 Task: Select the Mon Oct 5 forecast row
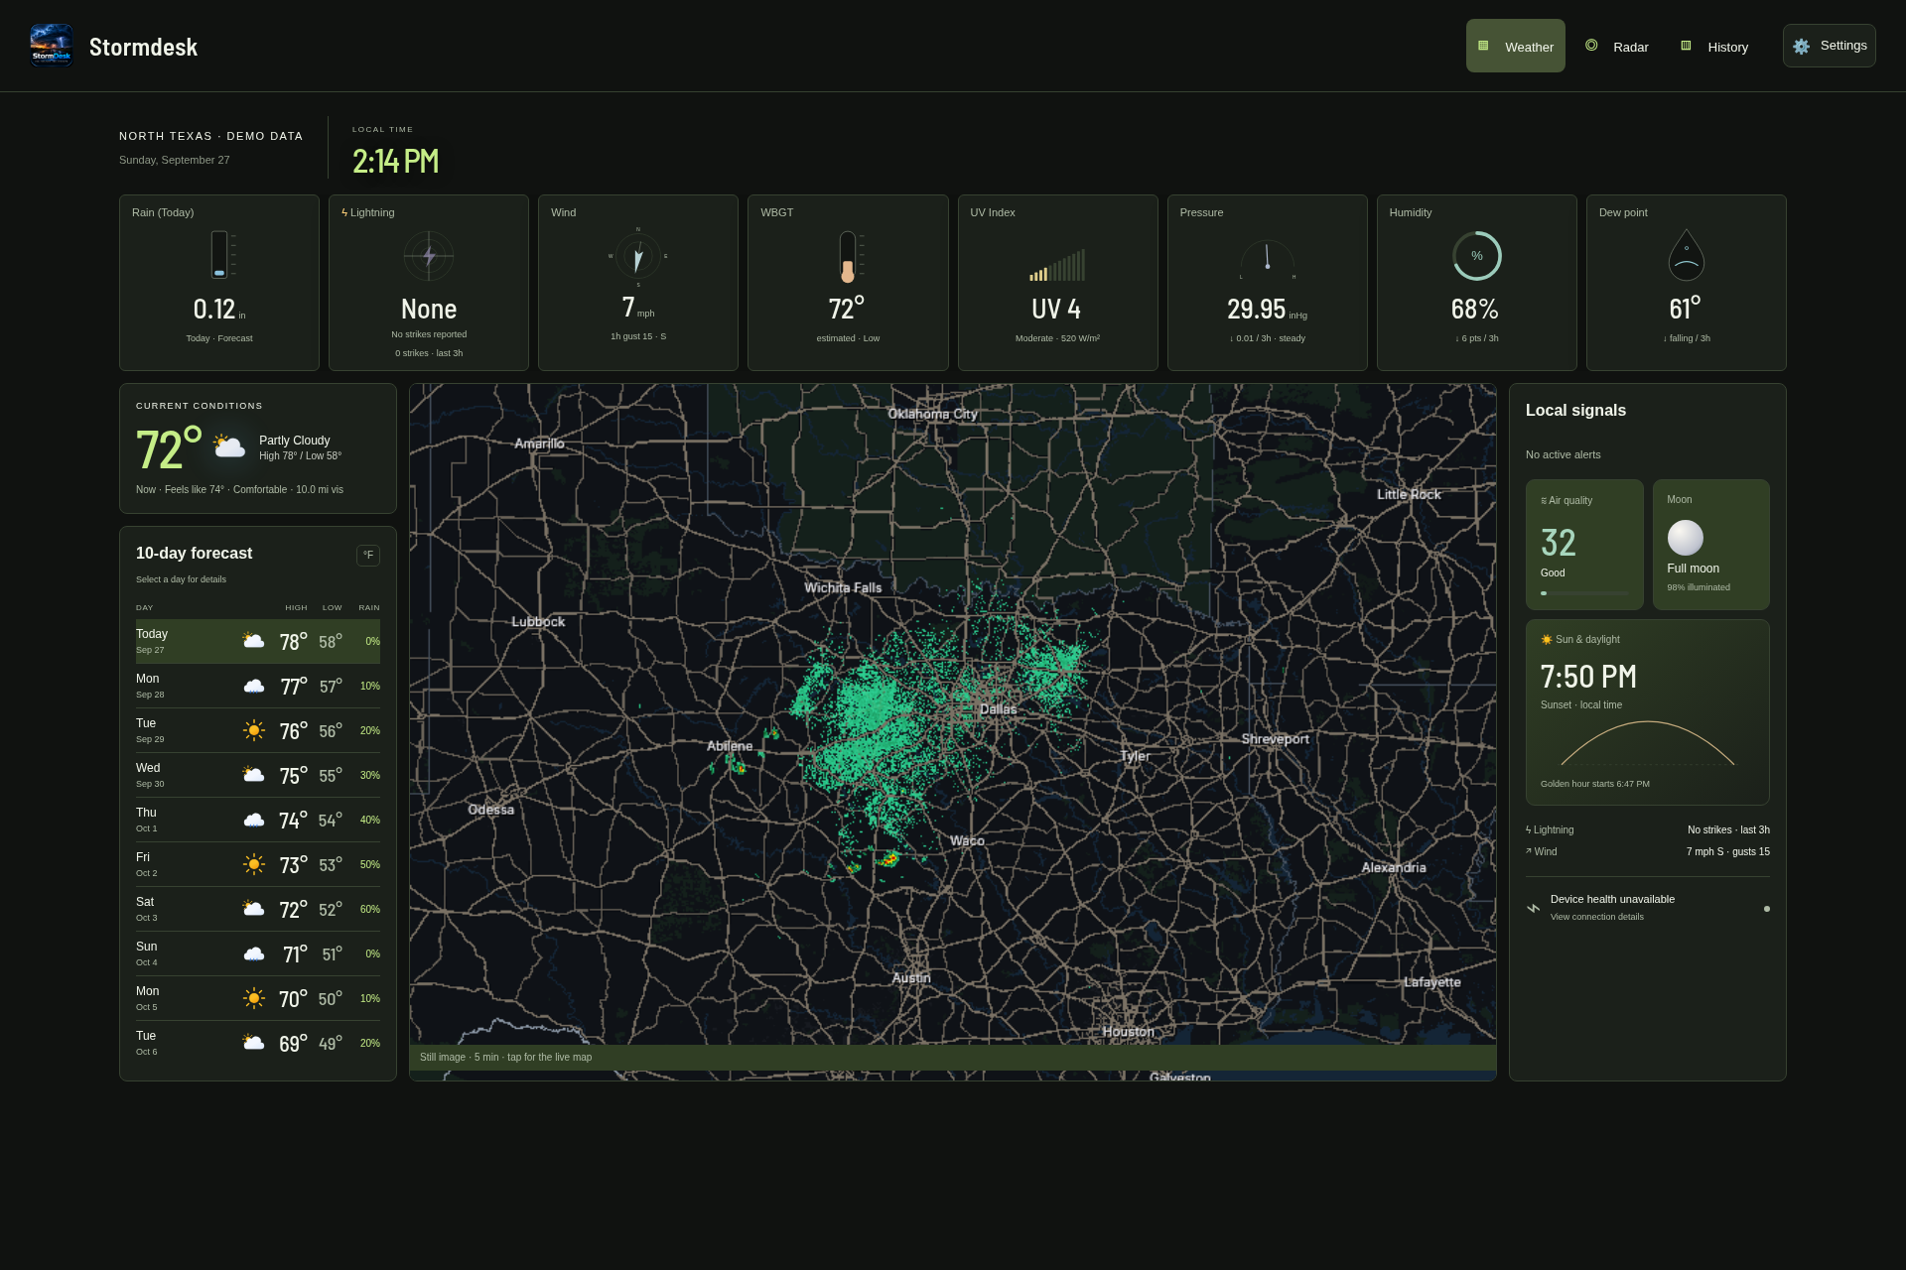pyautogui.click(x=258, y=998)
